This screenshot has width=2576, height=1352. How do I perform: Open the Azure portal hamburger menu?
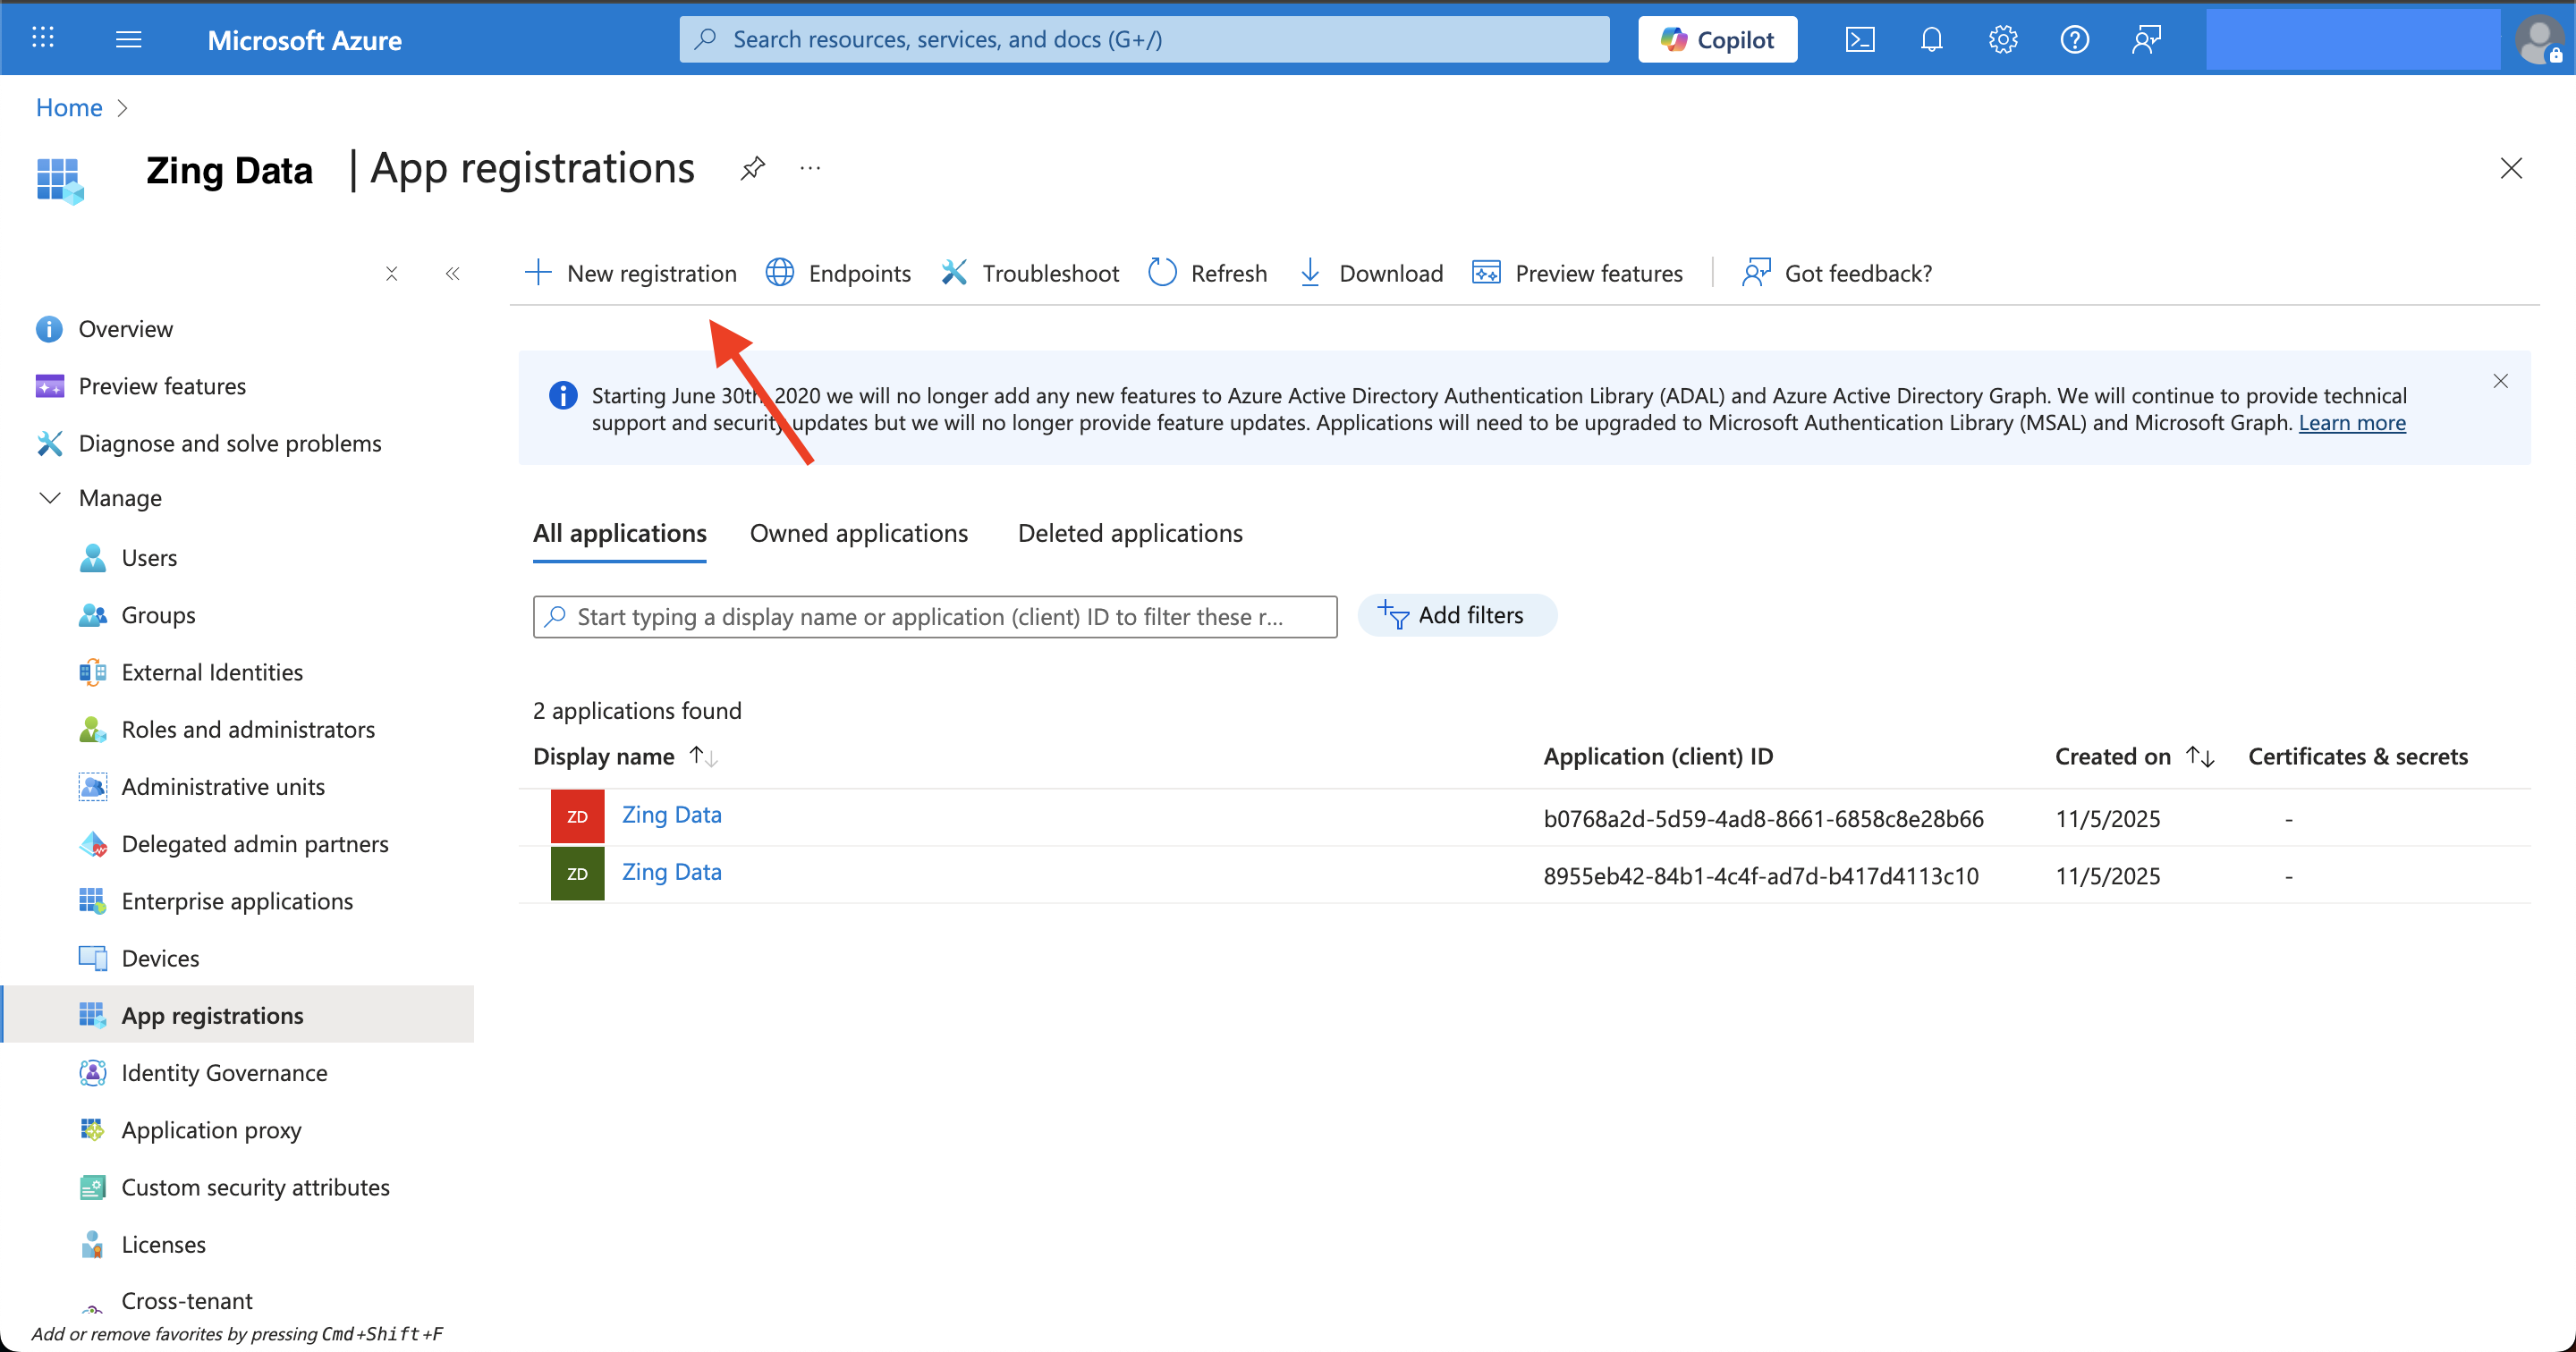tap(129, 40)
